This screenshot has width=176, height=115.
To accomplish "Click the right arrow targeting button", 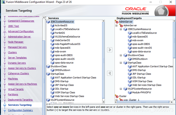I will pyautogui.click(x=110, y=50).
